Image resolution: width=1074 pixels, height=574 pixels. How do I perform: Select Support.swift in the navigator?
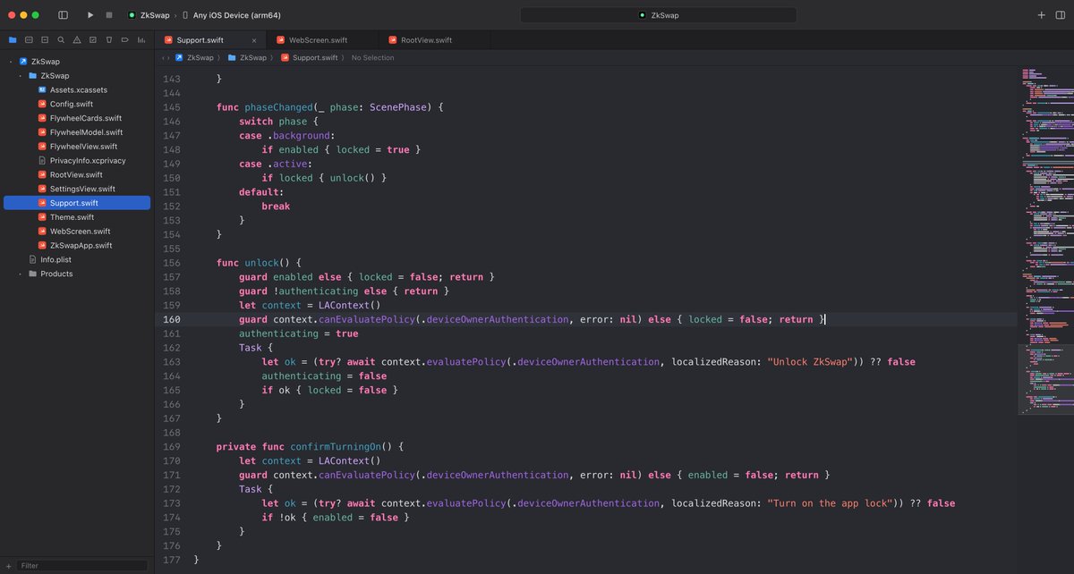[x=77, y=203]
